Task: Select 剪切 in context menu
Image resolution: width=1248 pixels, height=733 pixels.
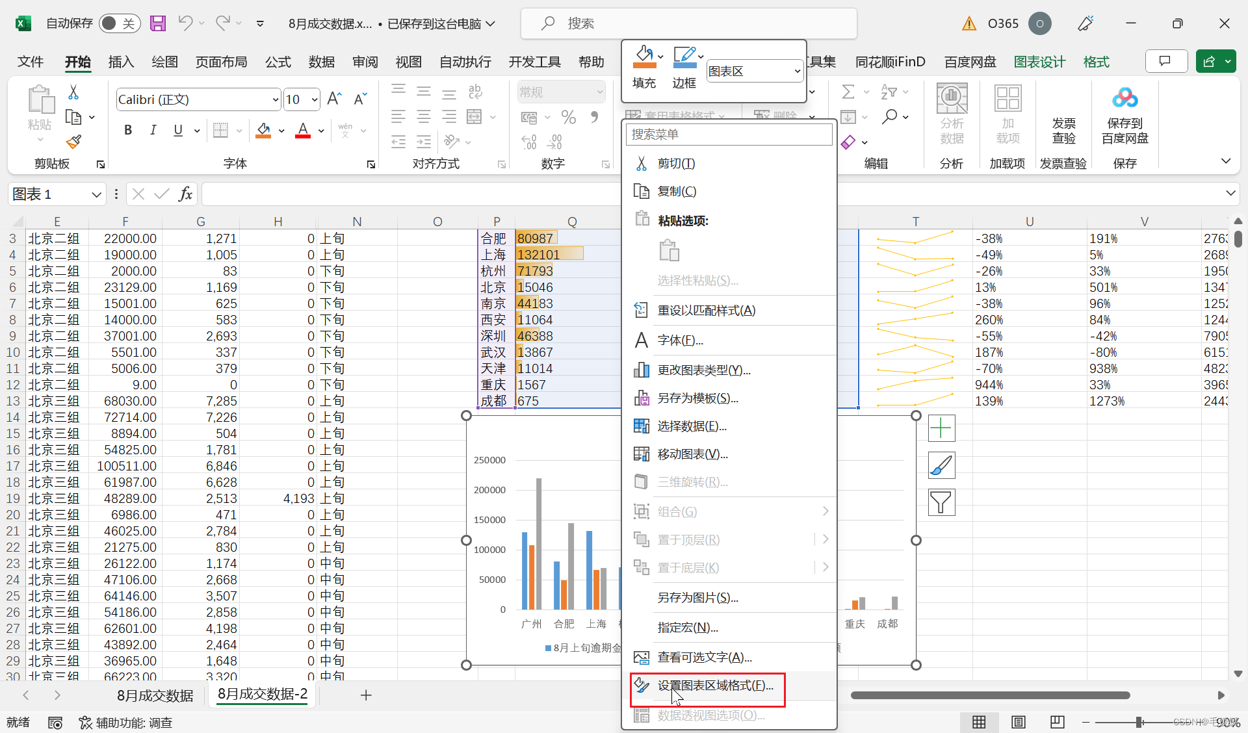Action: [x=729, y=164]
